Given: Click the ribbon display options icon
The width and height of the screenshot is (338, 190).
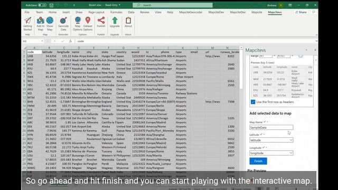Looking at the screenshot, I should (290, 5).
